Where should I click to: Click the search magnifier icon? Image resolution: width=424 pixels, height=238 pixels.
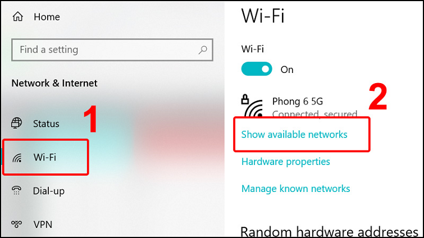(203, 50)
